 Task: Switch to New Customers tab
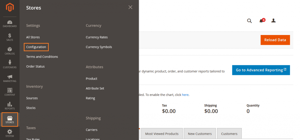pyautogui.click(x=200, y=134)
